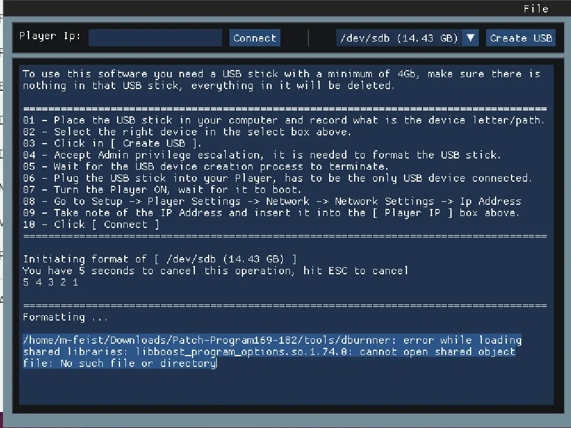
Task: Click the 'Initiating format of' log line
Action: [159, 259]
